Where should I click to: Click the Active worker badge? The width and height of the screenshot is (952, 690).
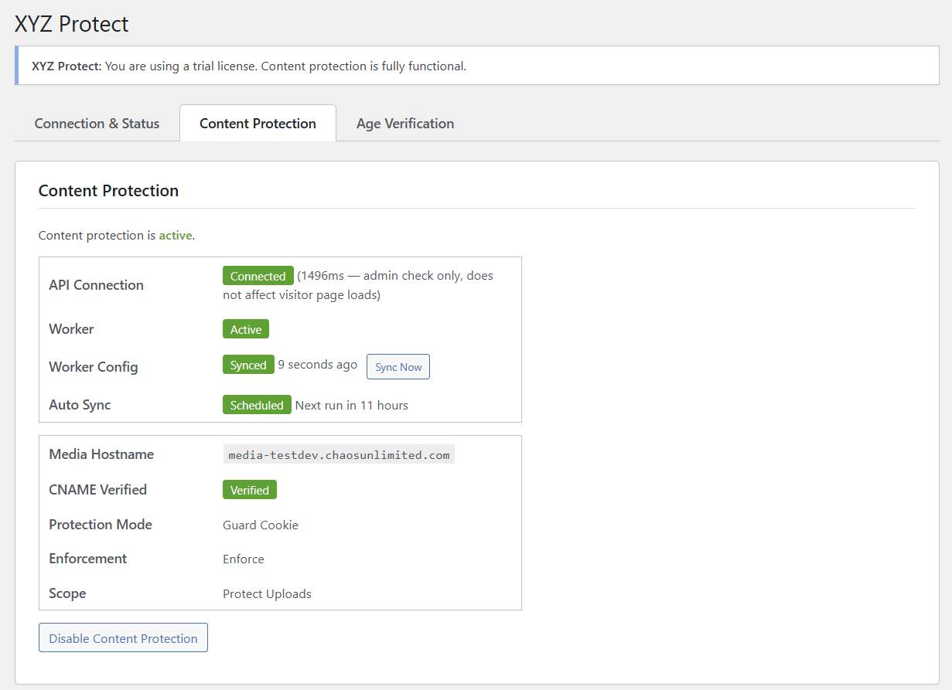pos(245,328)
